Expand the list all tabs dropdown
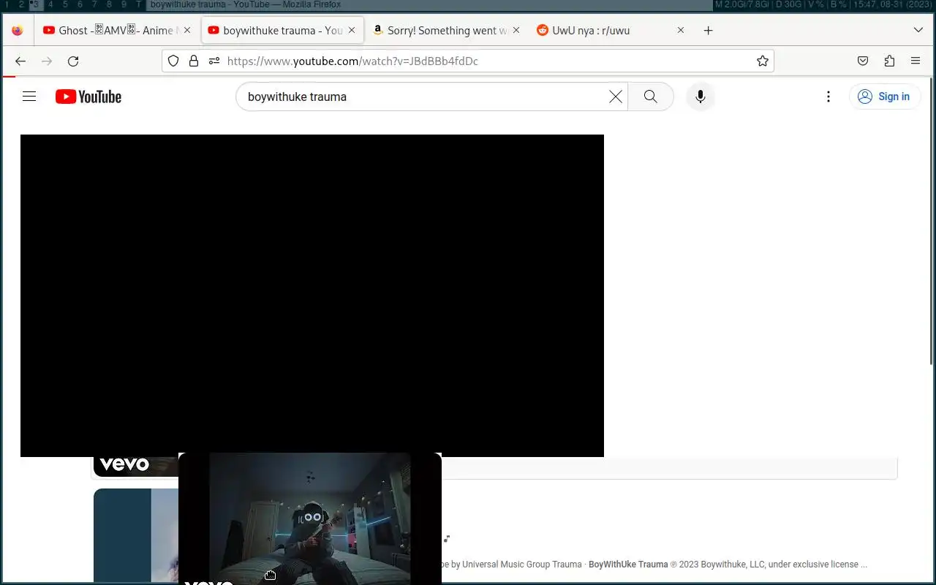 (x=918, y=30)
